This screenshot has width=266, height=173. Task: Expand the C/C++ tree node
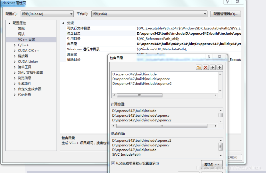[15, 45]
